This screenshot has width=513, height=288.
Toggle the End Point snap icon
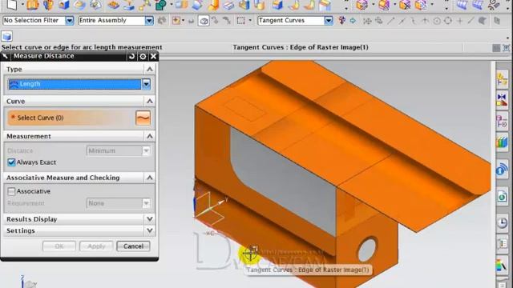point(391,21)
